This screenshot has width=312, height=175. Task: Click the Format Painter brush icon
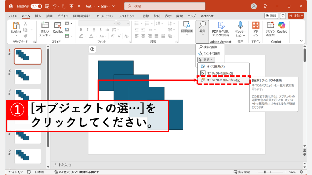[x=25, y=36]
